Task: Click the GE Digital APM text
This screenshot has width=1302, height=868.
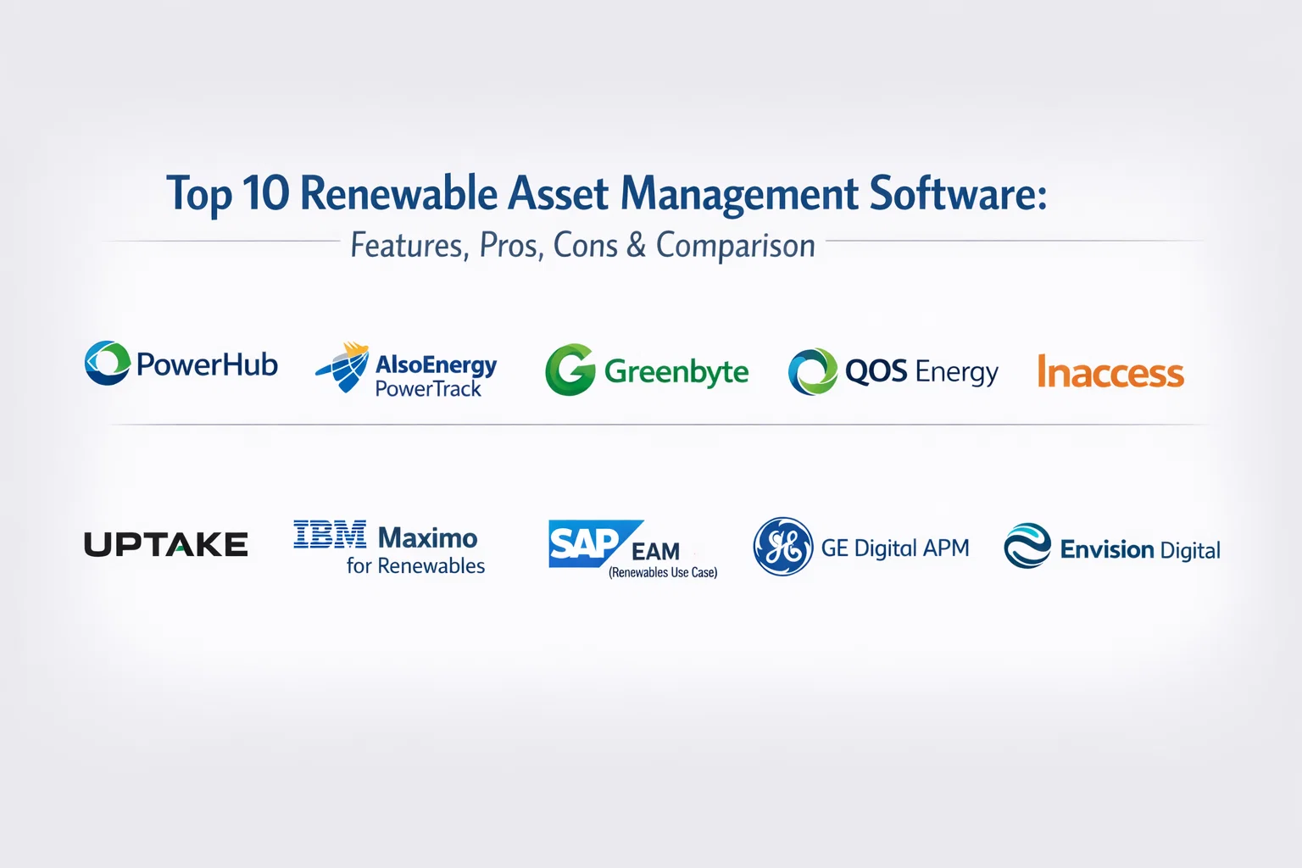Action: pos(895,548)
